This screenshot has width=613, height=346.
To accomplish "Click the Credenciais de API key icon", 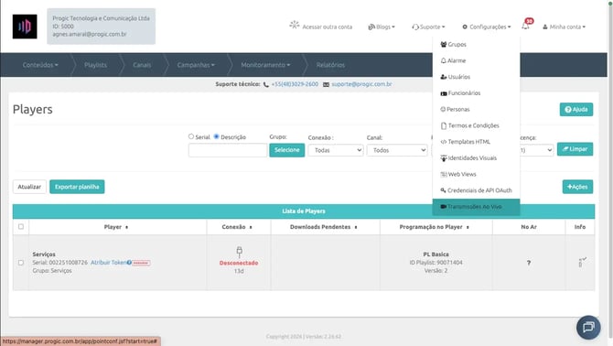I will (443, 190).
